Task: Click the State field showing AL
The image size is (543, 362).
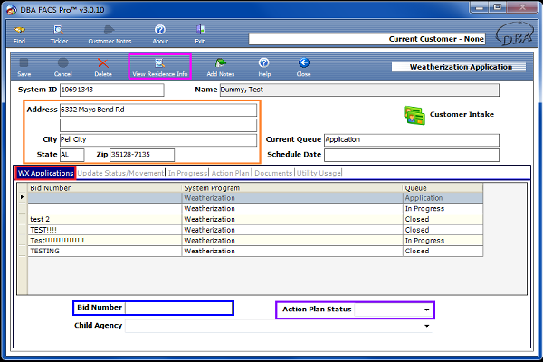Action: (72, 155)
